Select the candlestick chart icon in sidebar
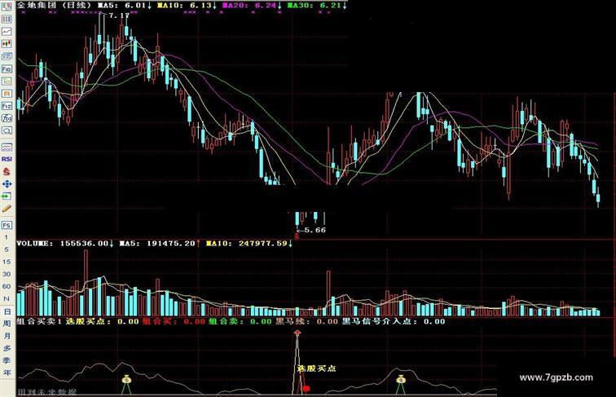The image size is (616, 397). click(x=7, y=44)
